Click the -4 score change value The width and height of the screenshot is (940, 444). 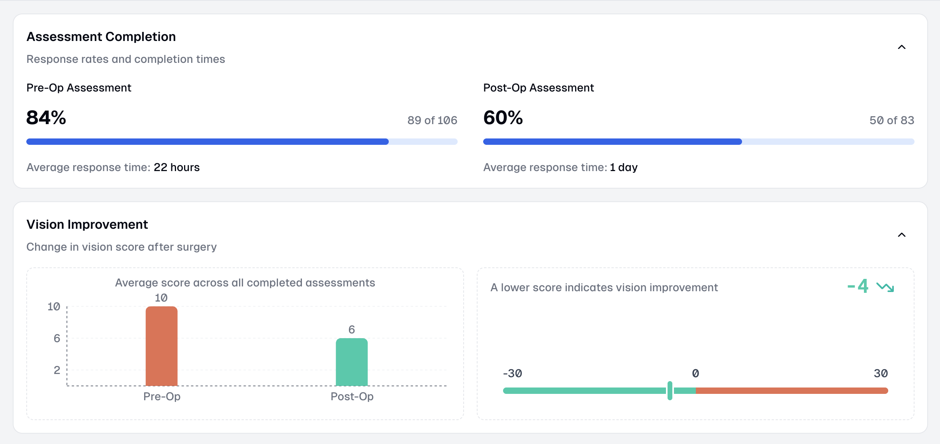pyautogui.click(x=858, y=286)
